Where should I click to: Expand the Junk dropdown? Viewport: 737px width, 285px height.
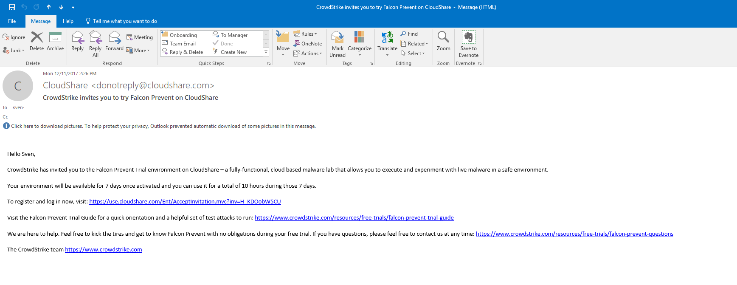tap(14, 51)
